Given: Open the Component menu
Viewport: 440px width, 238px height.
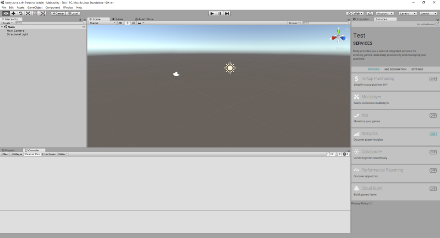Looking at the screenshot, I should tap(52, 8).
